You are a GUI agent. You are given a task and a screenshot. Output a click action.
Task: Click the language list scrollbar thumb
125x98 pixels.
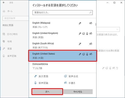(x=96, y=24)
